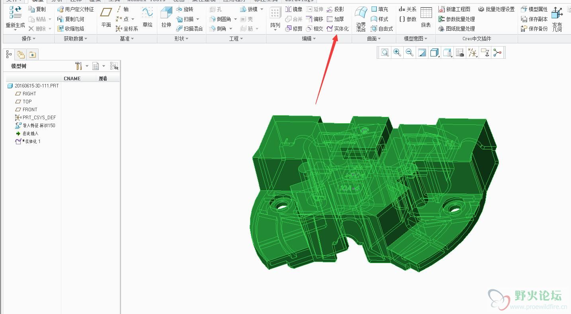Open the model tree settings hammer icon
This screenshot has height=314, width=571.
78,66
